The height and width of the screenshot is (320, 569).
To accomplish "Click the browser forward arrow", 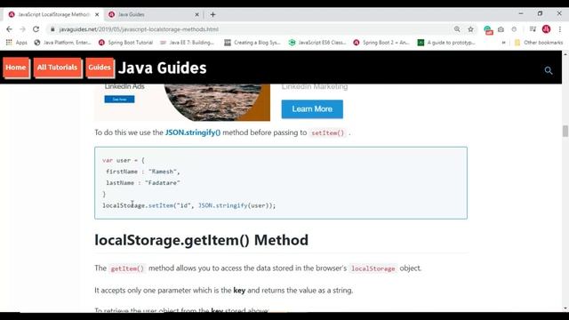I will point(22,29).
